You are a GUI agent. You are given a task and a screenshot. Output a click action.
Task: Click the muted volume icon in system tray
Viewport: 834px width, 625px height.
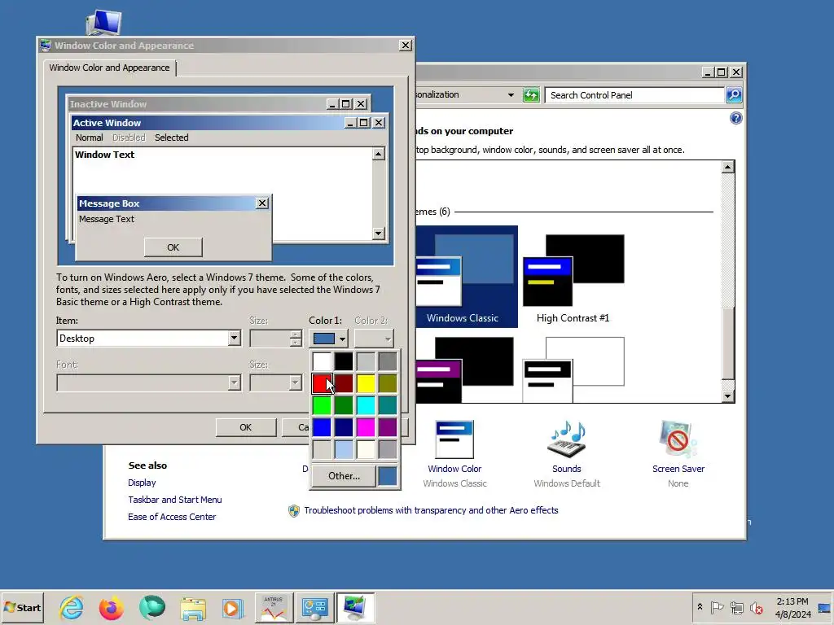click(756, 607)
